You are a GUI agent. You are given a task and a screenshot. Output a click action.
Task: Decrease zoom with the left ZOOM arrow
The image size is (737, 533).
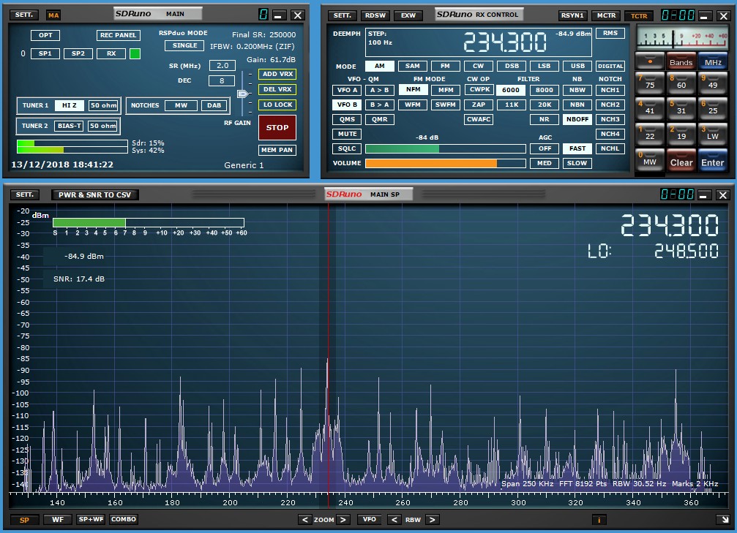point(304,519)
